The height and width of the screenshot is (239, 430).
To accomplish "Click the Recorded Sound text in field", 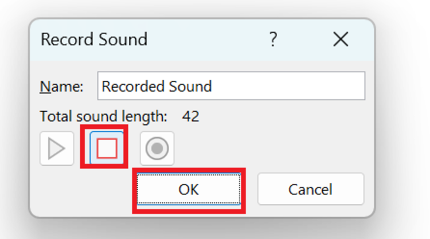I will pos(157,87).
